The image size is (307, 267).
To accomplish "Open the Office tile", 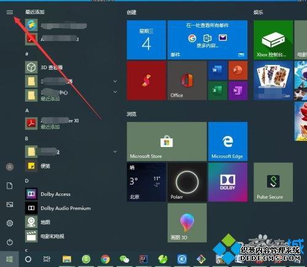I will pos(187,80).
